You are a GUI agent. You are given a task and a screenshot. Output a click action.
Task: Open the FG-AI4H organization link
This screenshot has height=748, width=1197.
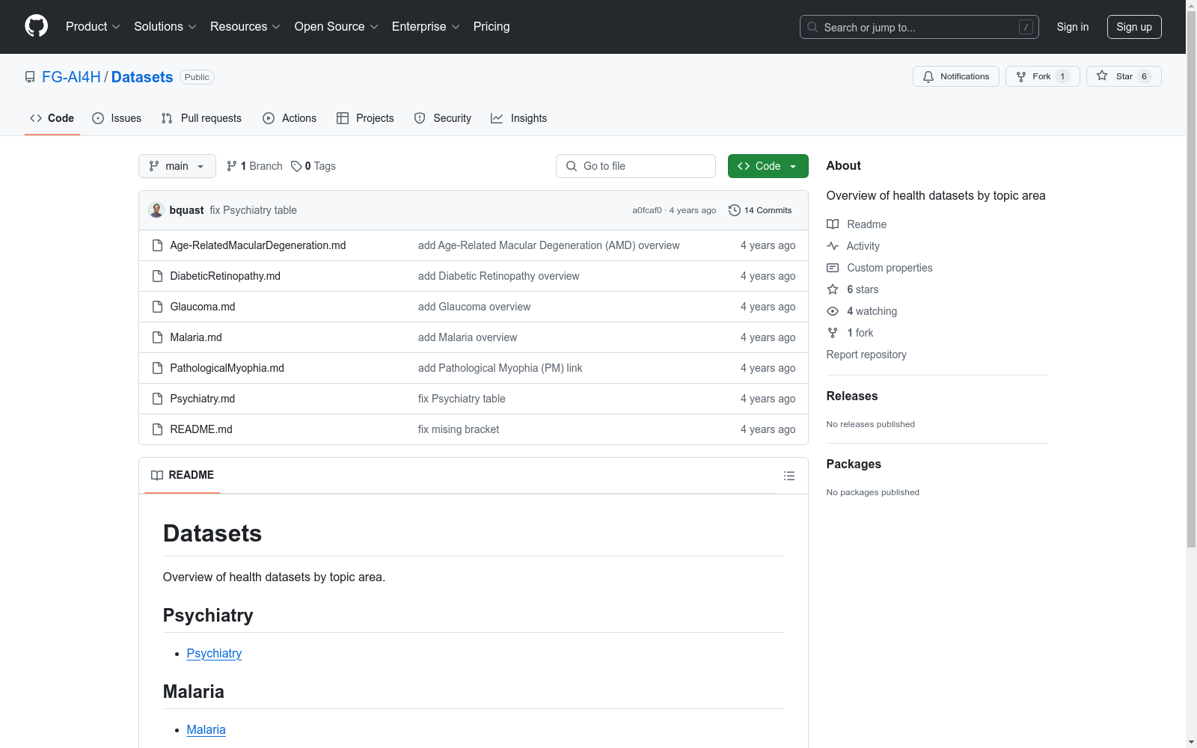71,77
